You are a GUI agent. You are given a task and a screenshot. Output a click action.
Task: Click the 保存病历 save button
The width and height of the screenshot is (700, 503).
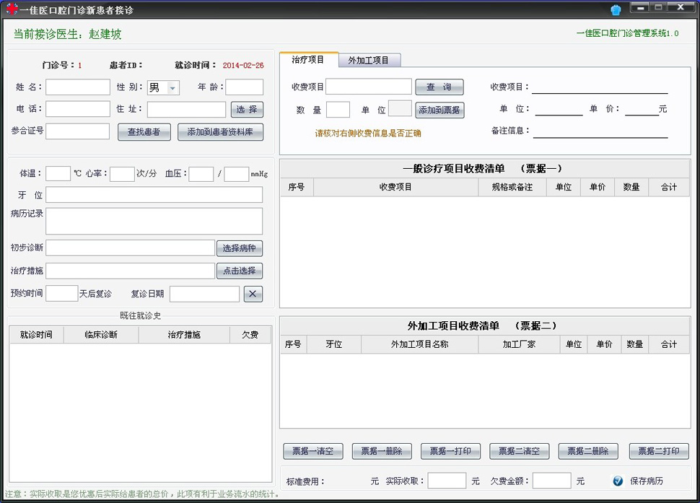[x=648, y=481]
